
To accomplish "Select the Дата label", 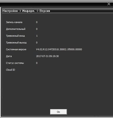I will [9, 56].
